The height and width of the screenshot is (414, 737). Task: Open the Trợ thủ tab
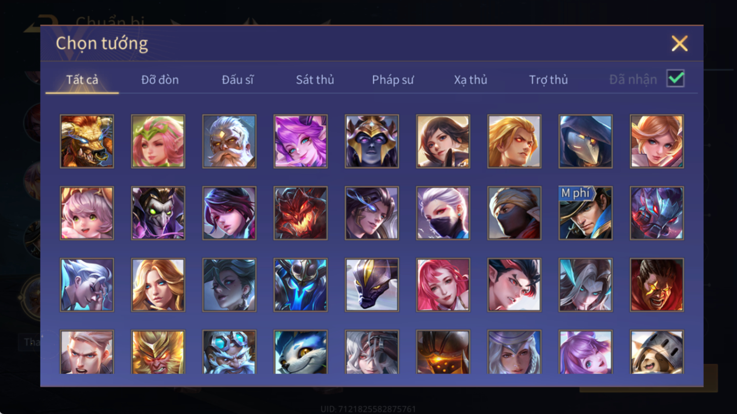click(548, 79)
